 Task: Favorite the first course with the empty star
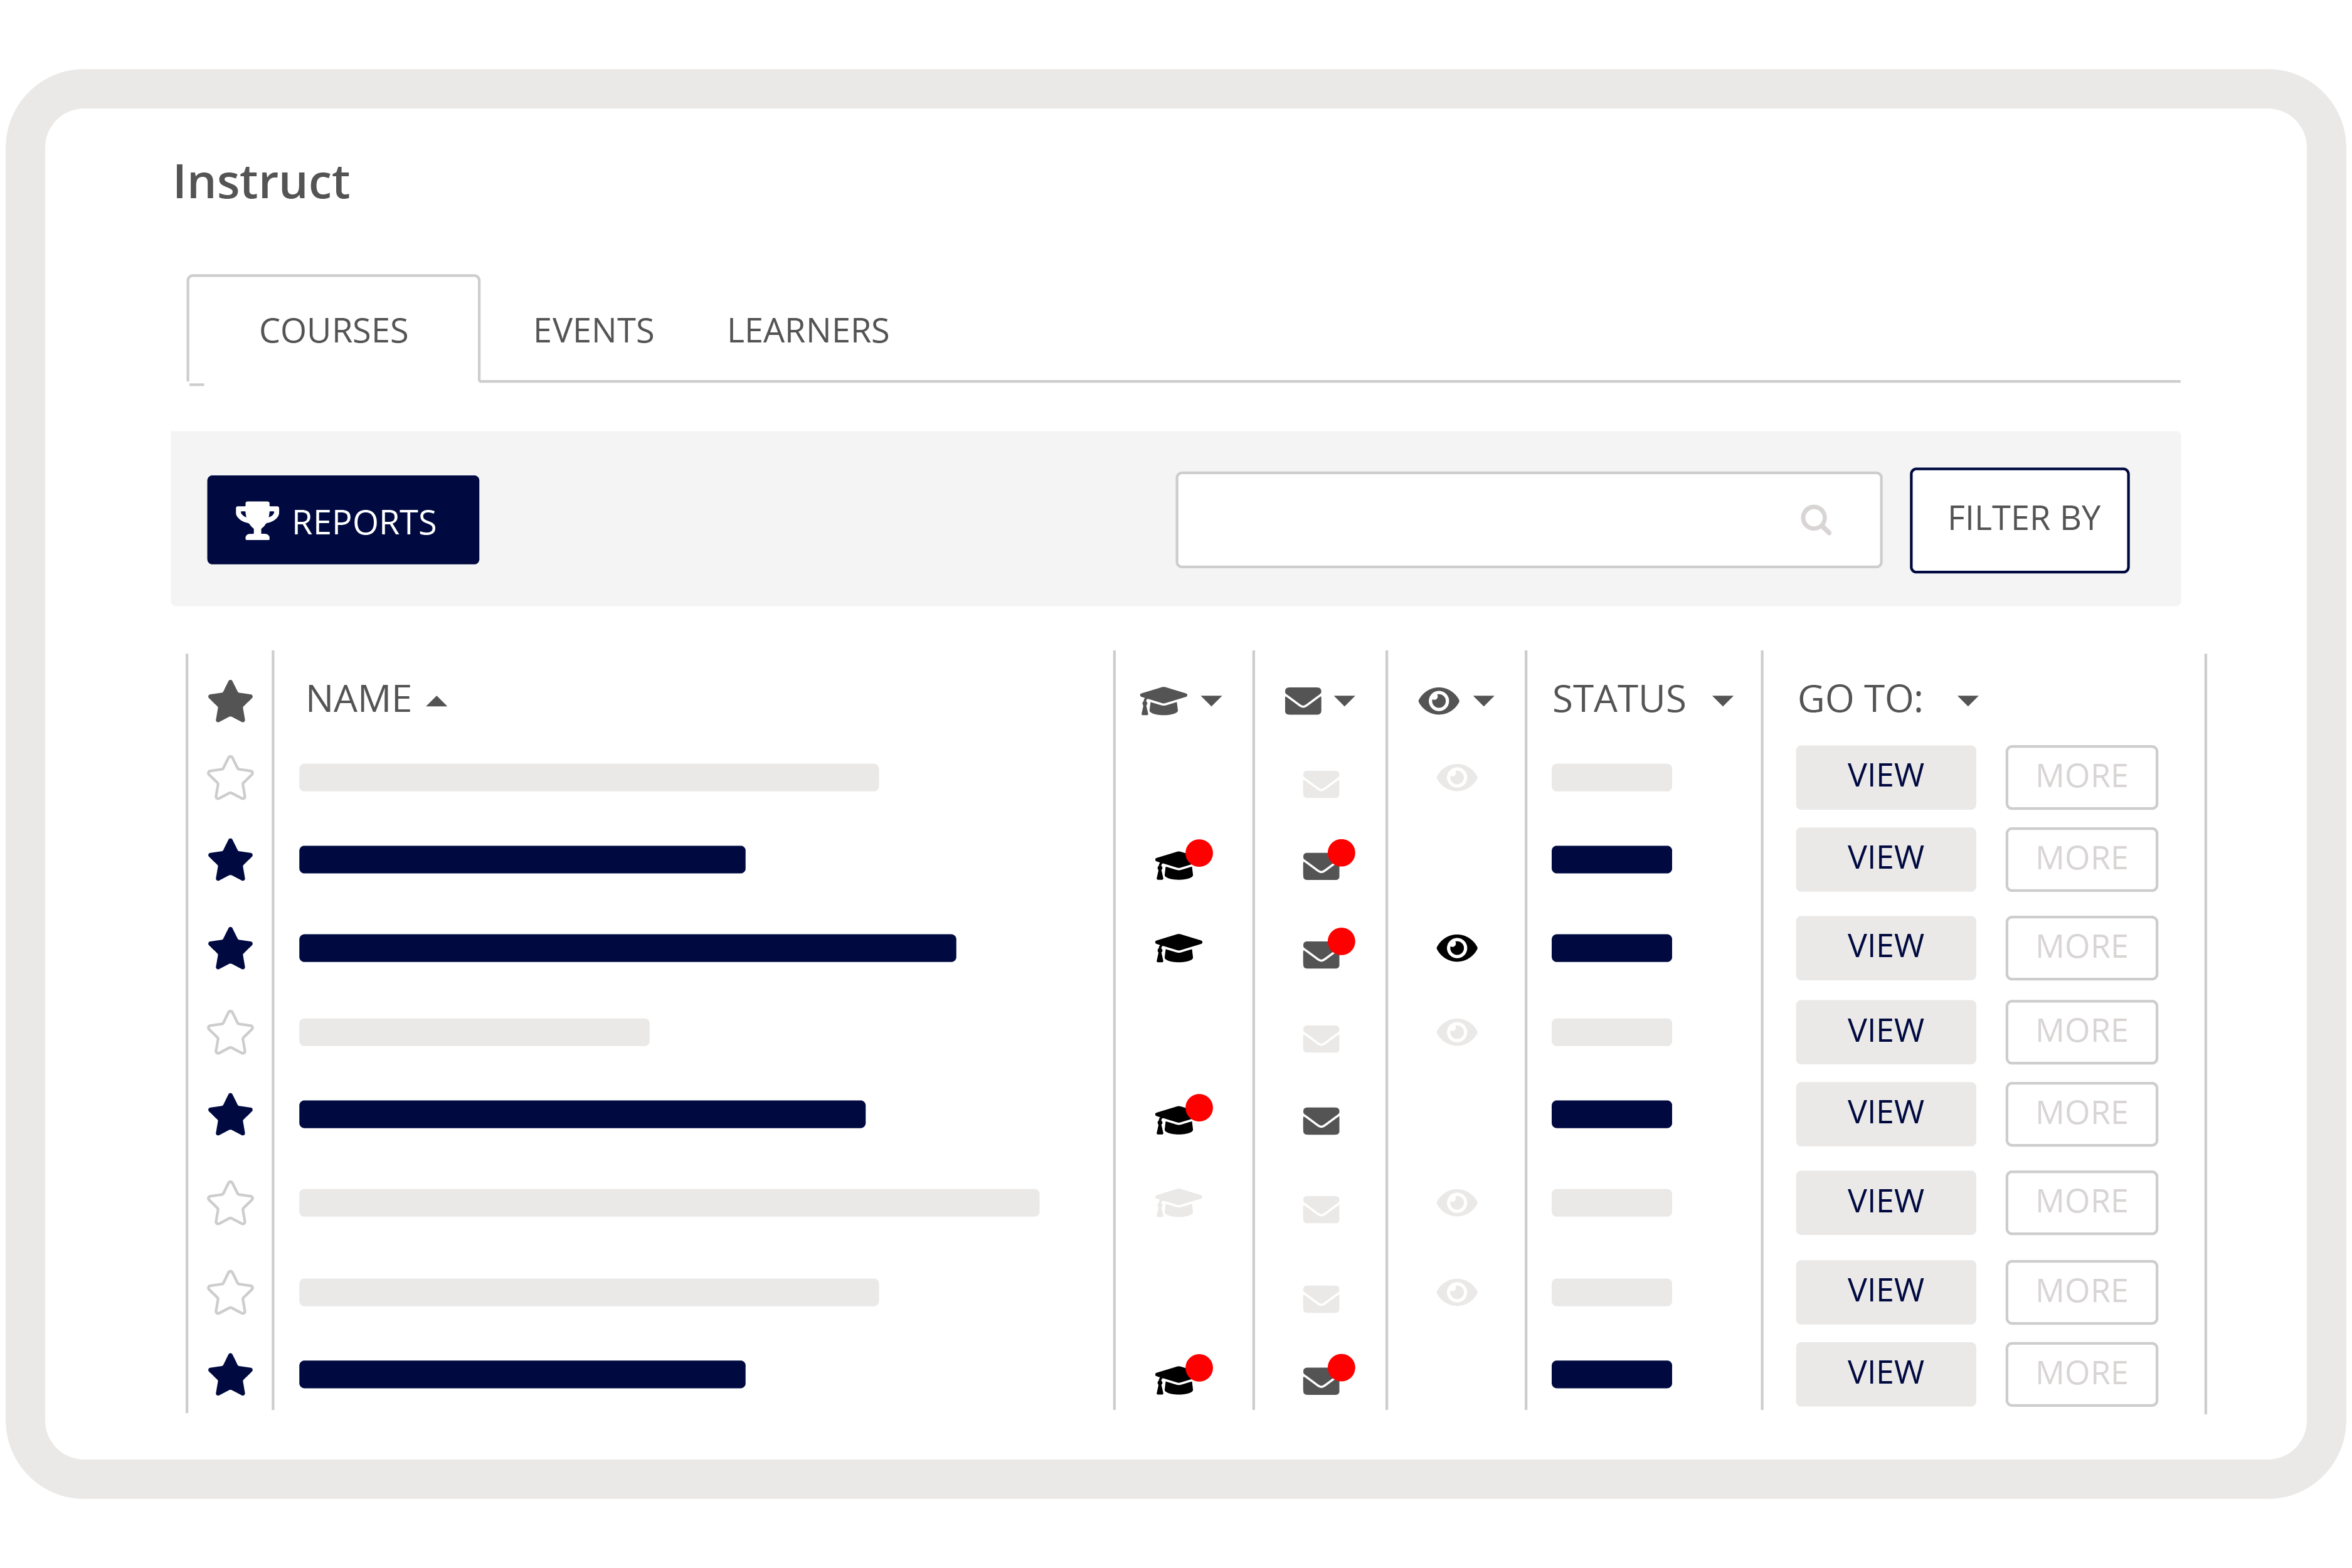pyautogui.click(x=230, y=778)
